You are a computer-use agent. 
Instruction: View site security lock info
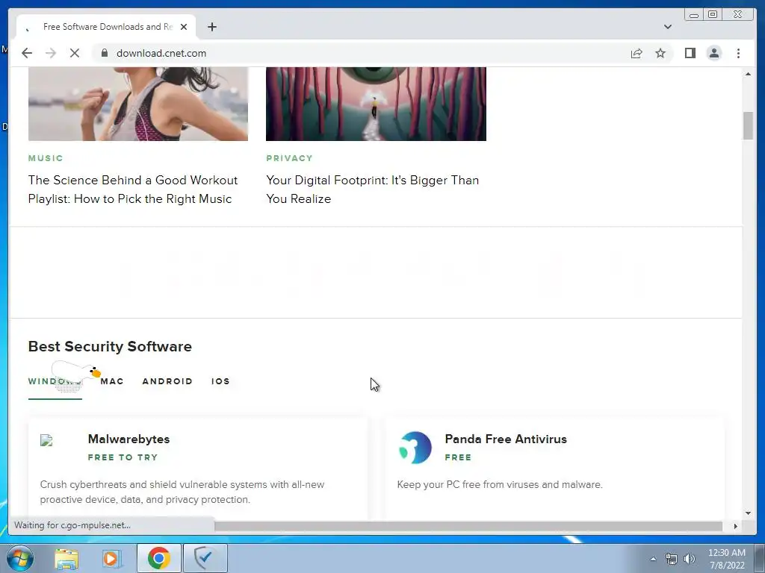104,53
